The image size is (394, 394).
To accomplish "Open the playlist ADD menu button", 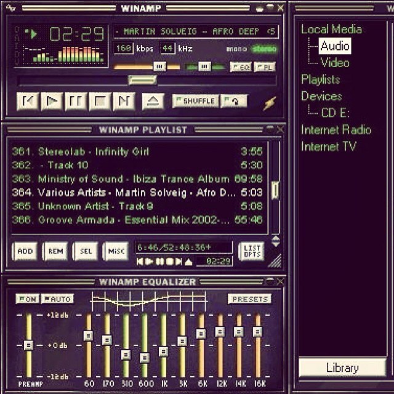I will [25, 251].
